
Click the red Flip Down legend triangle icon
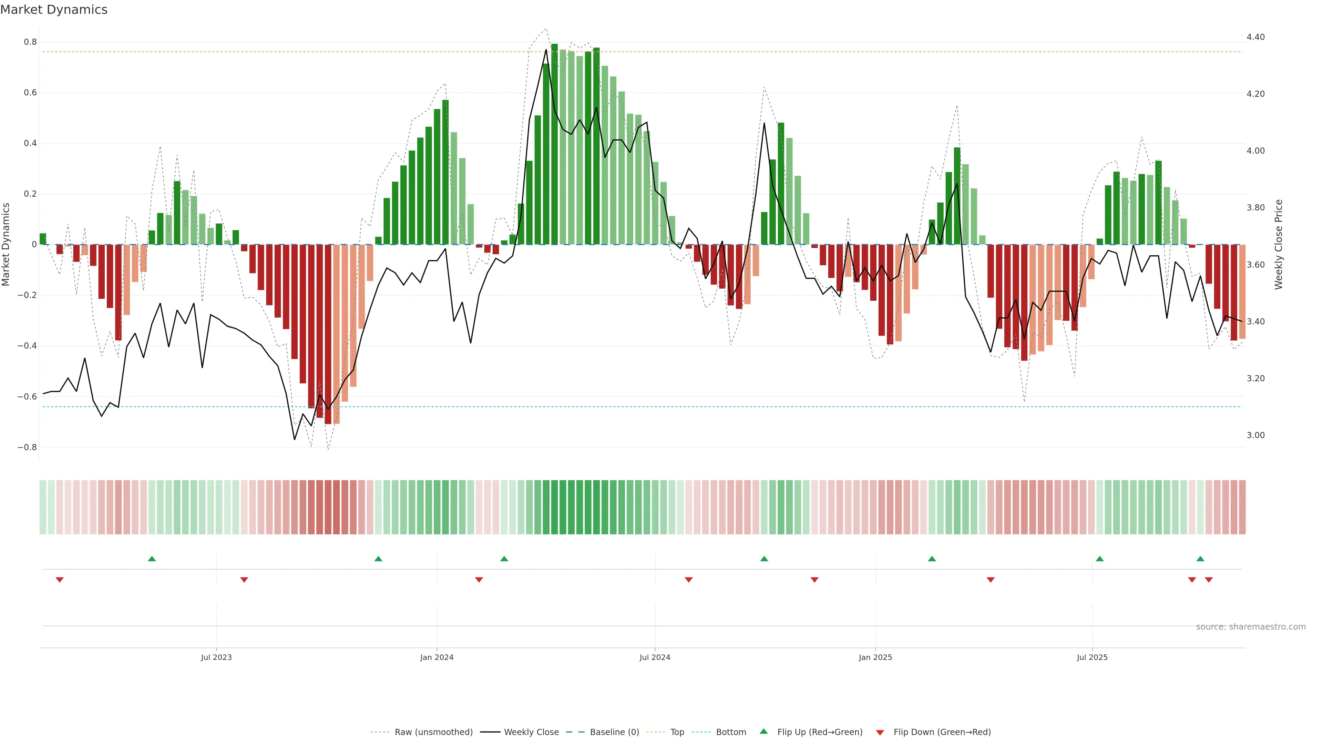[880, 733]
